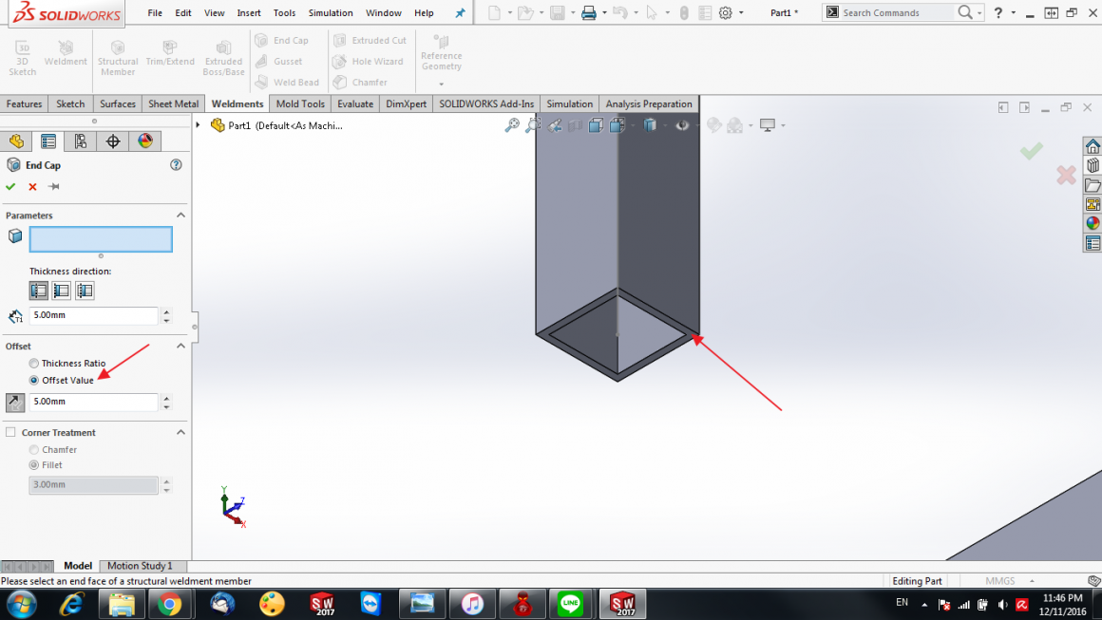Enable the Corner Treatment checkbox

coord(9,432)
